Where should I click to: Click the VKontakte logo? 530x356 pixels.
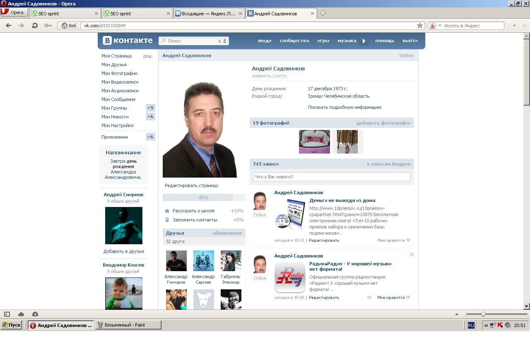click(128, 41)
